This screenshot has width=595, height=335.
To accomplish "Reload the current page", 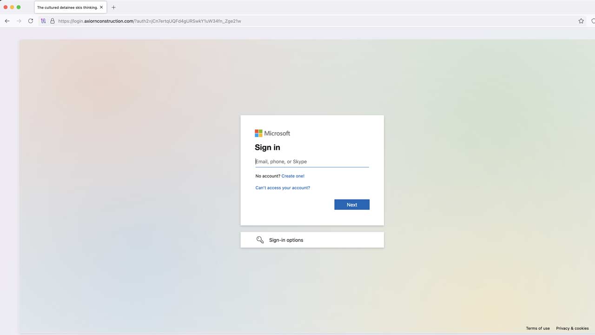I will tap(31, 21).
